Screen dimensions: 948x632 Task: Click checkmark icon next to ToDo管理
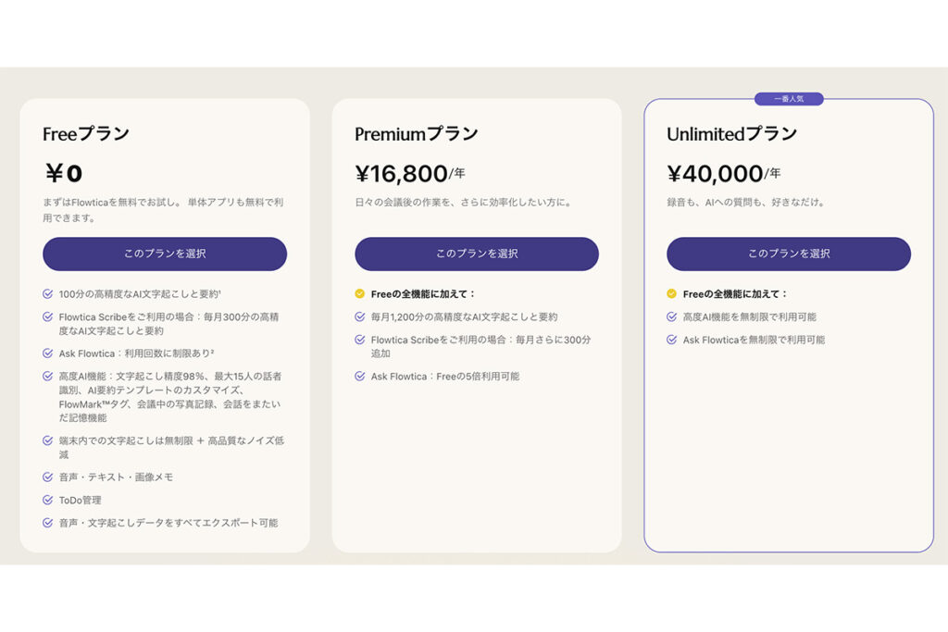coord(48,500)
